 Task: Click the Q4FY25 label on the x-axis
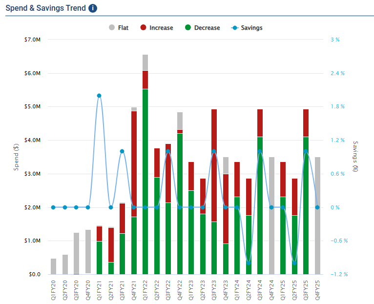pyautogui.click(x=318, y=289)
